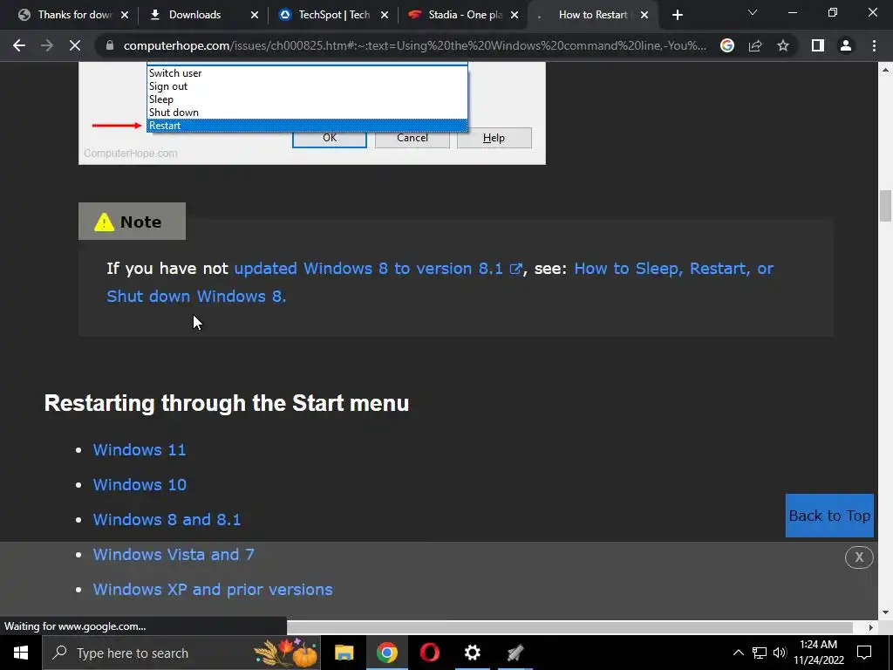Click the scroll right arrow
This screenshot has width=893, height=670.
(x=871, y=627)
